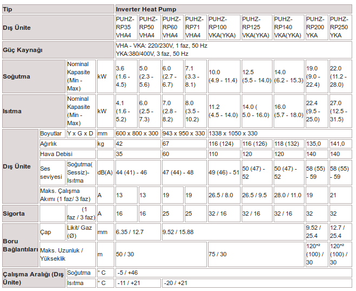Click the sound level '44 (41) - 46'
The height and width of the screenshot is (291, 356).
coord(138,172)
